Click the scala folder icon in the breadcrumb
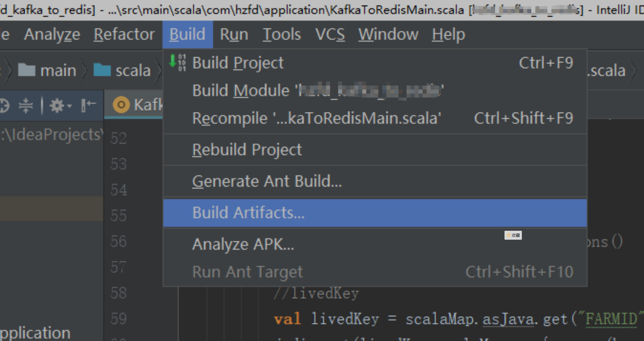Viewport: 644px width, 341px height. point(102,70)
